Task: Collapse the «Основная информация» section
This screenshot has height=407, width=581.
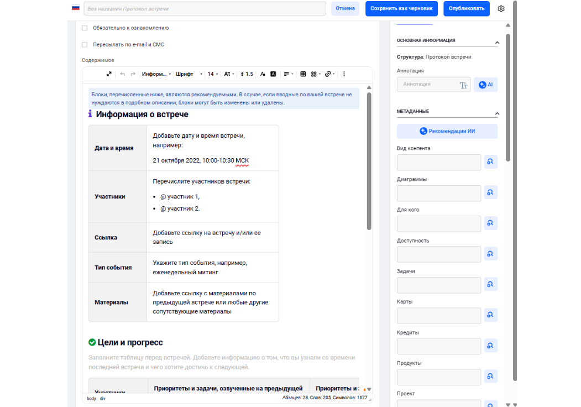Action: pyautogui.click(x=497, y=43)
